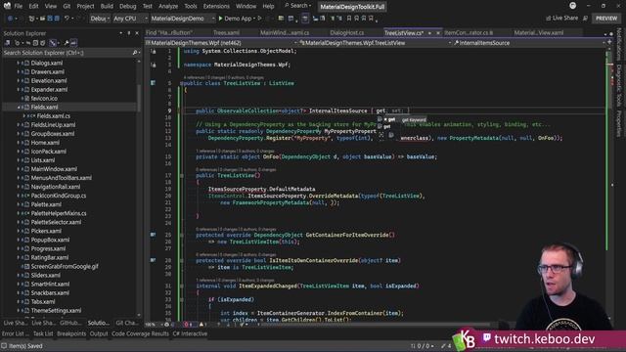Select ThemeSettings.xaml in tree
This screenshot has width=626, height=352.
[56, 311]
